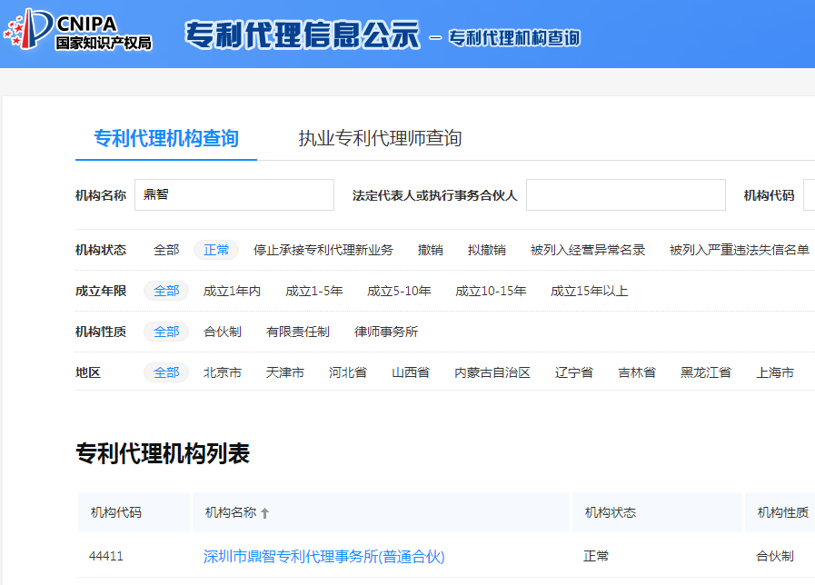Focus the 法定代表人或执行事务合伙人 text box
The image size is (815, 585).
(x=625, y=195)
